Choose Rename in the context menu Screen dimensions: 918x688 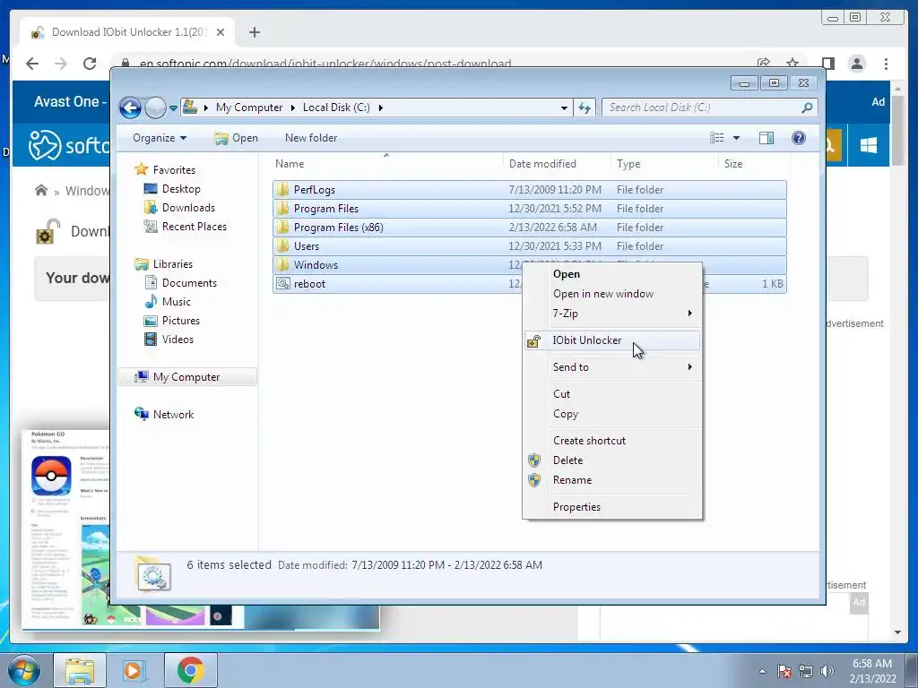point(612,480)
